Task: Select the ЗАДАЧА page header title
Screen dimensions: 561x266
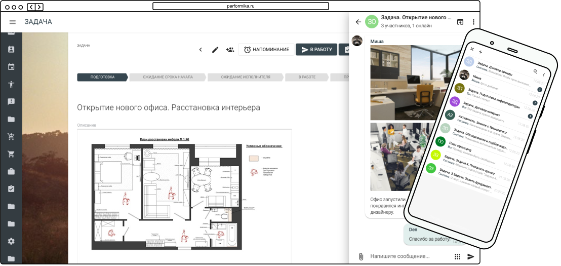Action: tap(38, 22)
